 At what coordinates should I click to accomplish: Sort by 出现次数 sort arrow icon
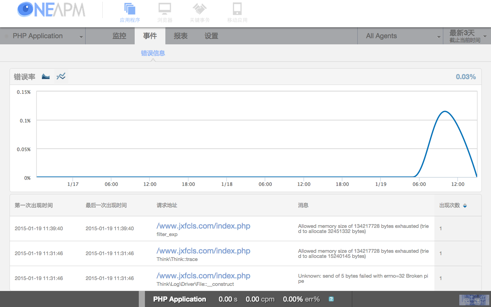(x=465, y=206)
